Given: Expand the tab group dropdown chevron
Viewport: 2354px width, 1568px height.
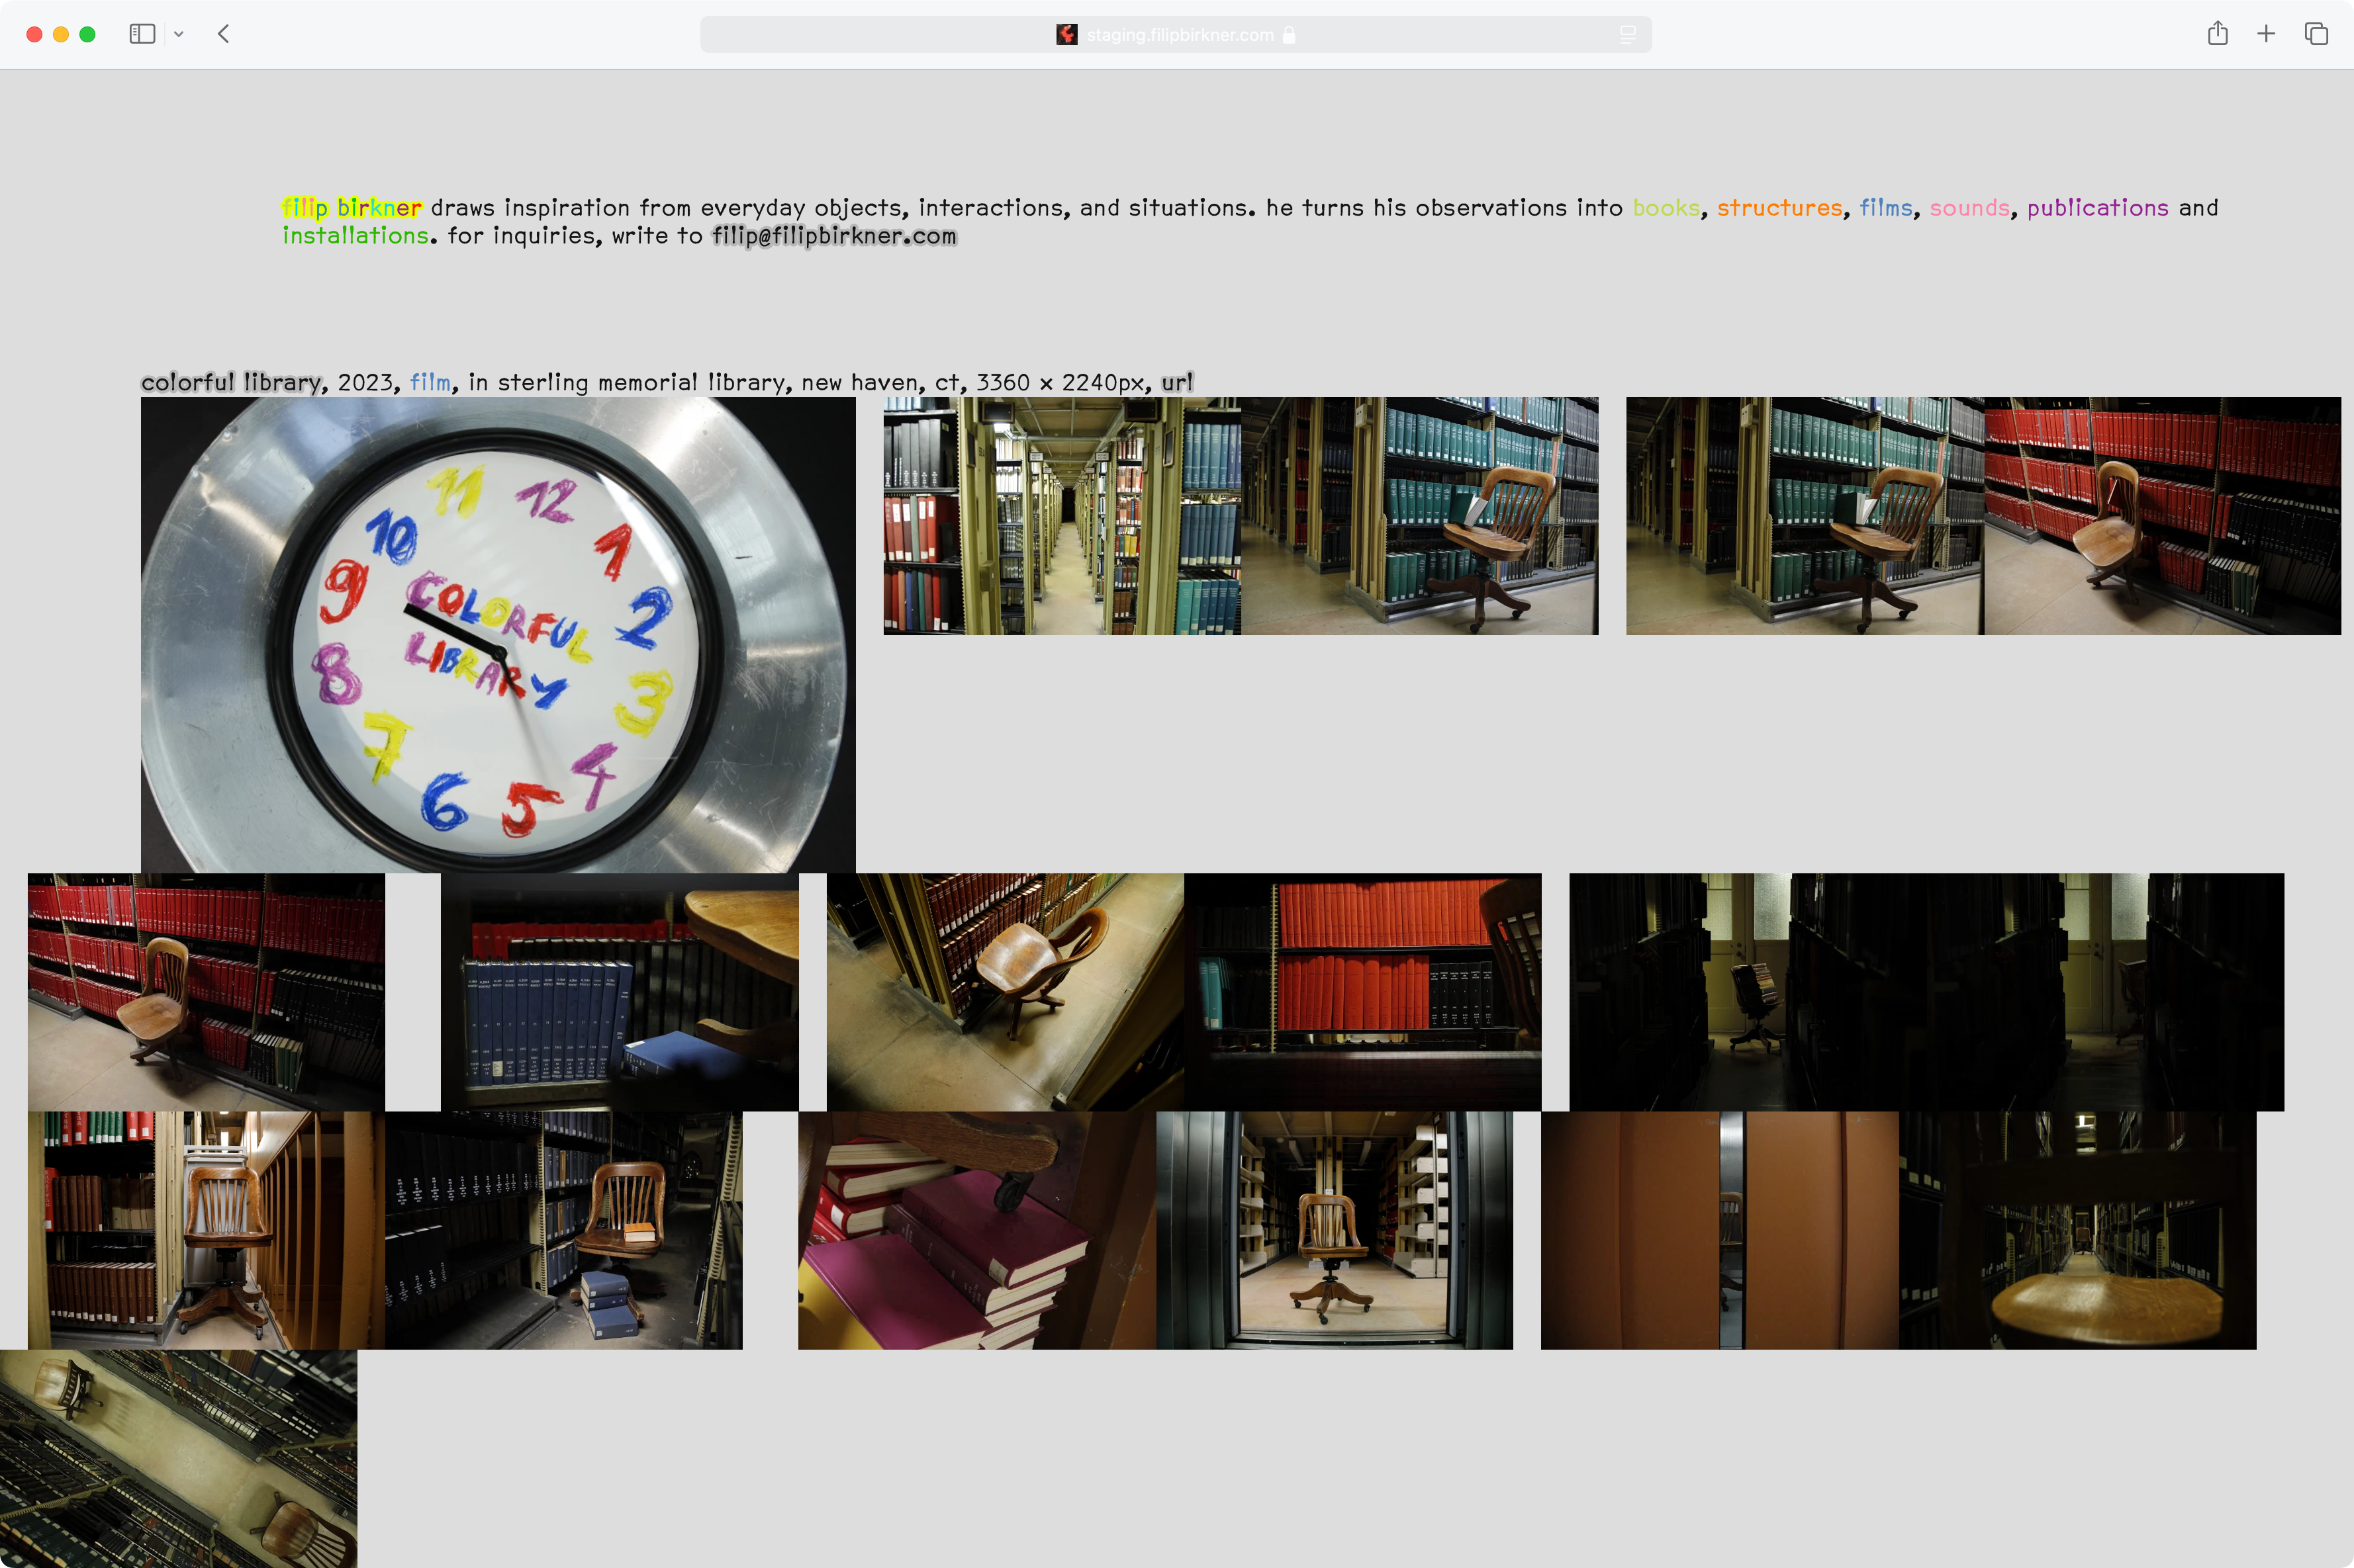Looking at the screenshot, I should pos(179,34).
